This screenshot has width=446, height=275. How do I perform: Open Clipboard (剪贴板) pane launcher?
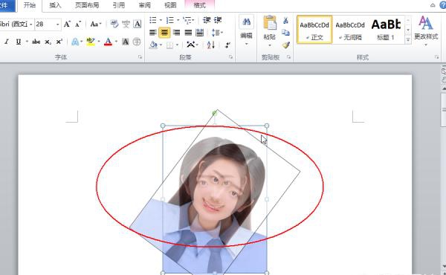pos(288,57)
